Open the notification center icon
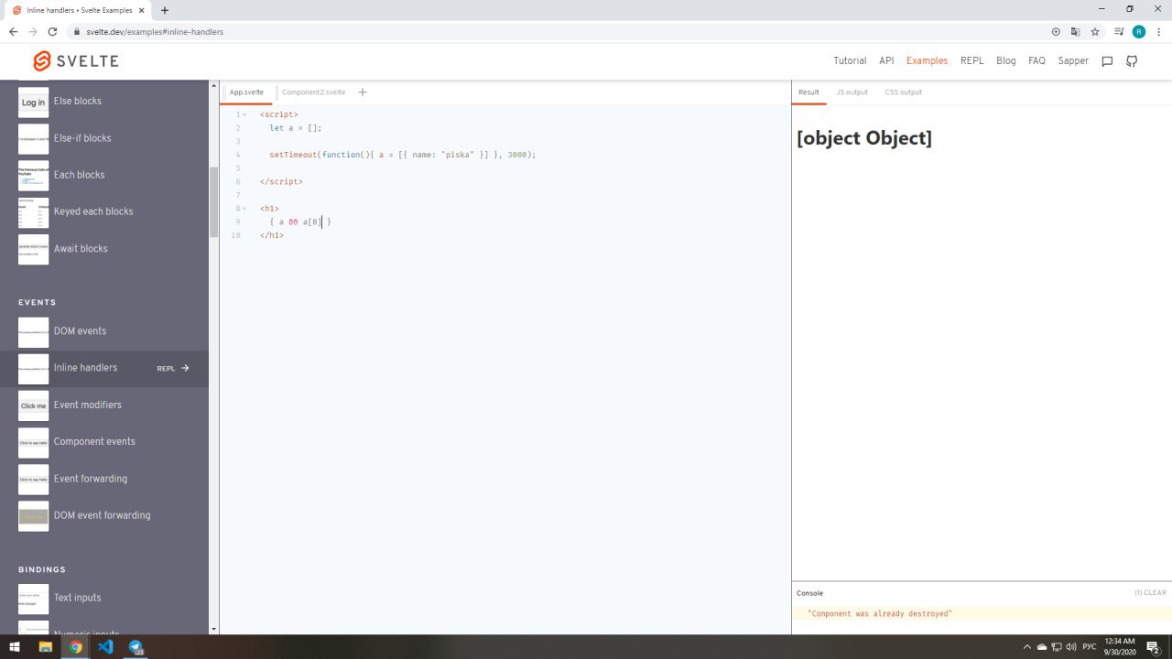 pyautogui.click(x=1154, y=647)
